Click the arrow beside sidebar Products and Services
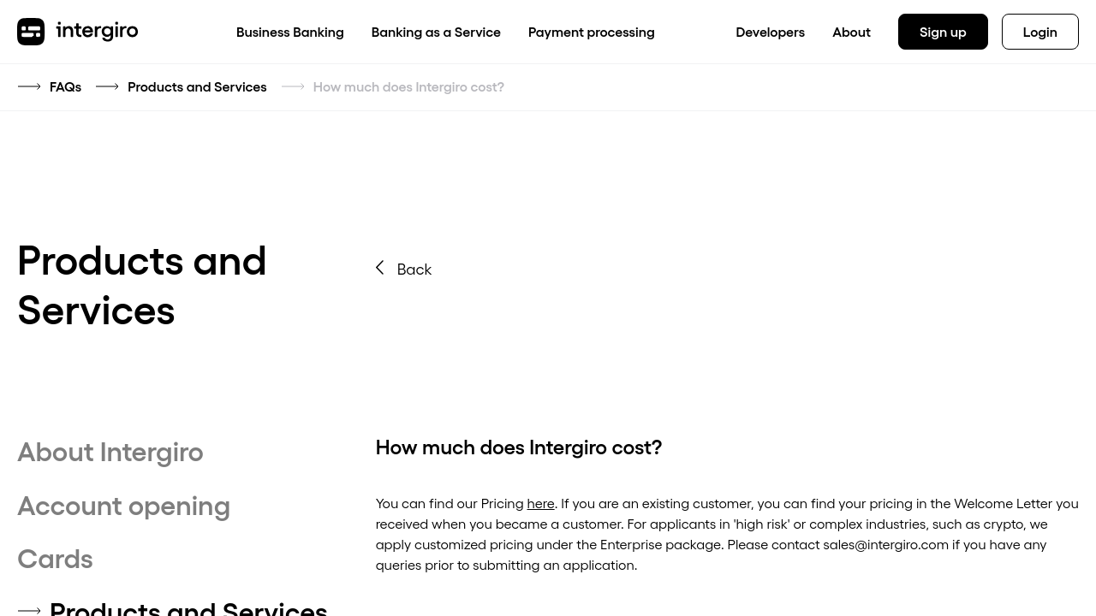The width and height of the screenshot is (1096, 616). click(x=29, y=610)
